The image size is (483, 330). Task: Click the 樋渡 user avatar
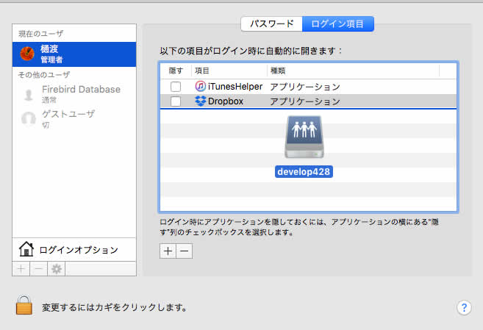coord(28,54)
